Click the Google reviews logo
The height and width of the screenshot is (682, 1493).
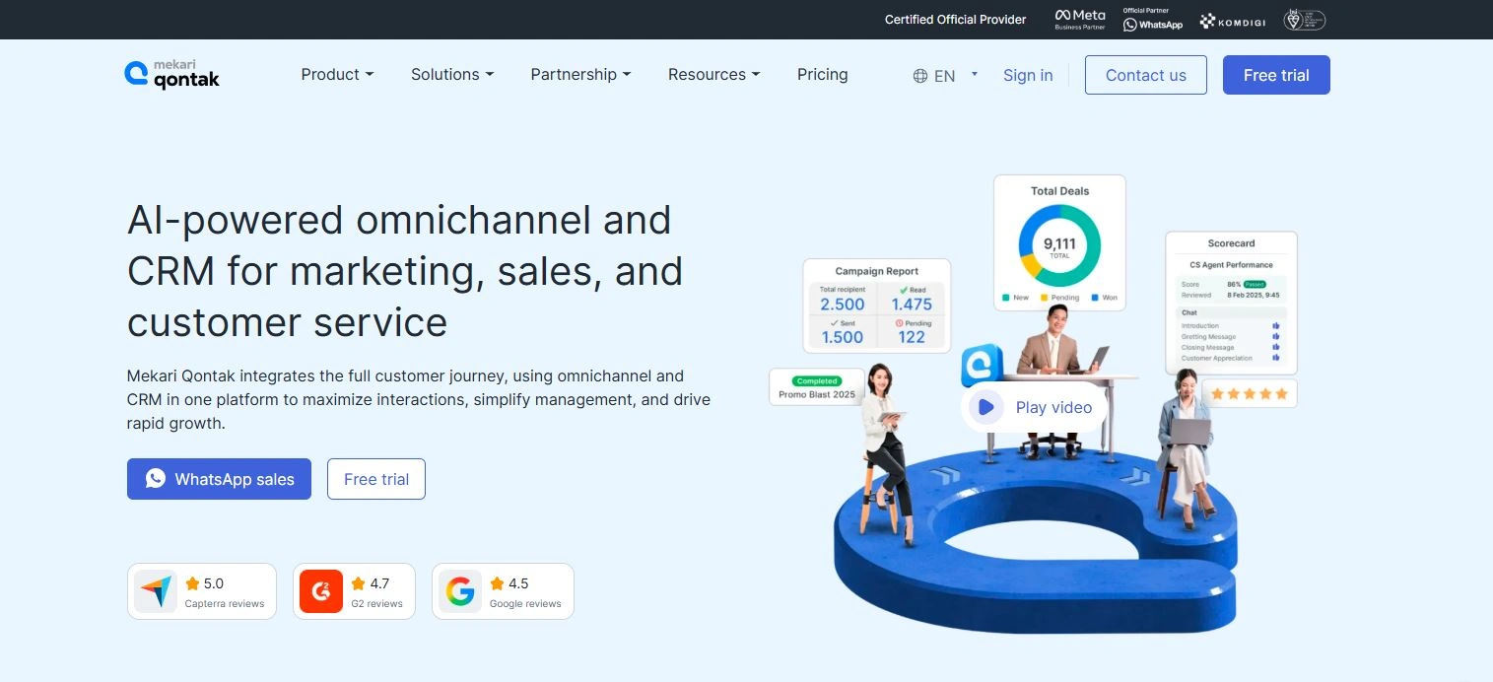459,591
